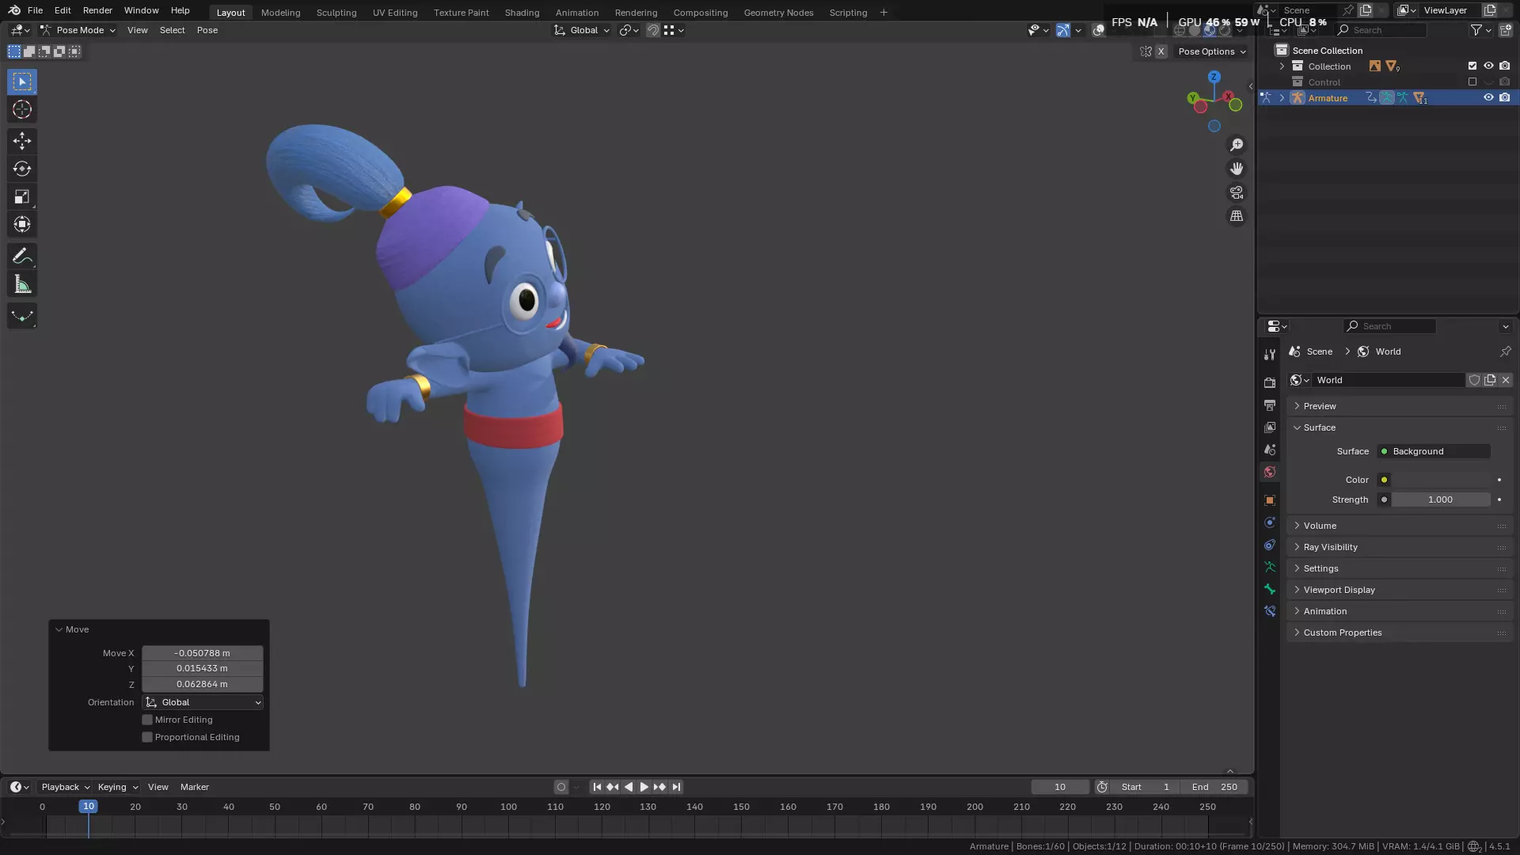Hide Collection in viewport via eye icon
The height and width of the screenshot is (855, 1520).
[x=1488, y=66]
